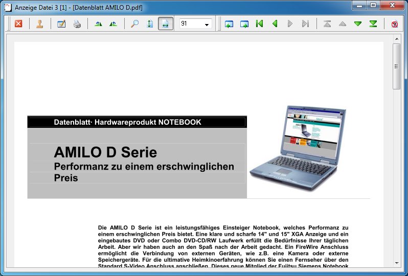Go to next document window icon
The width and height of the screenshot is (408, 276).
coord(244,24)
